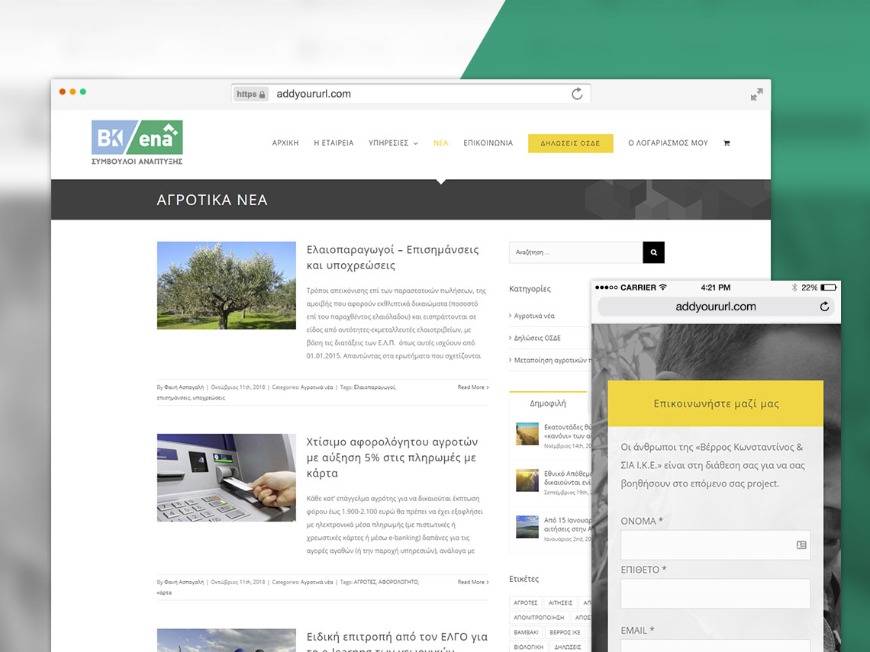
Task: Open article title Ελαιοπαραγωγοί – Επισημάνσεις και υποχρεώσεις
Action: click(393, 257)
